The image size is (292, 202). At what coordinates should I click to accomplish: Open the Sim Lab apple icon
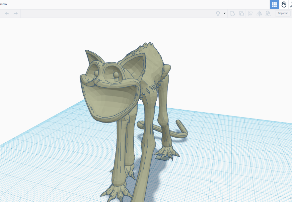(x=284, y=4)
